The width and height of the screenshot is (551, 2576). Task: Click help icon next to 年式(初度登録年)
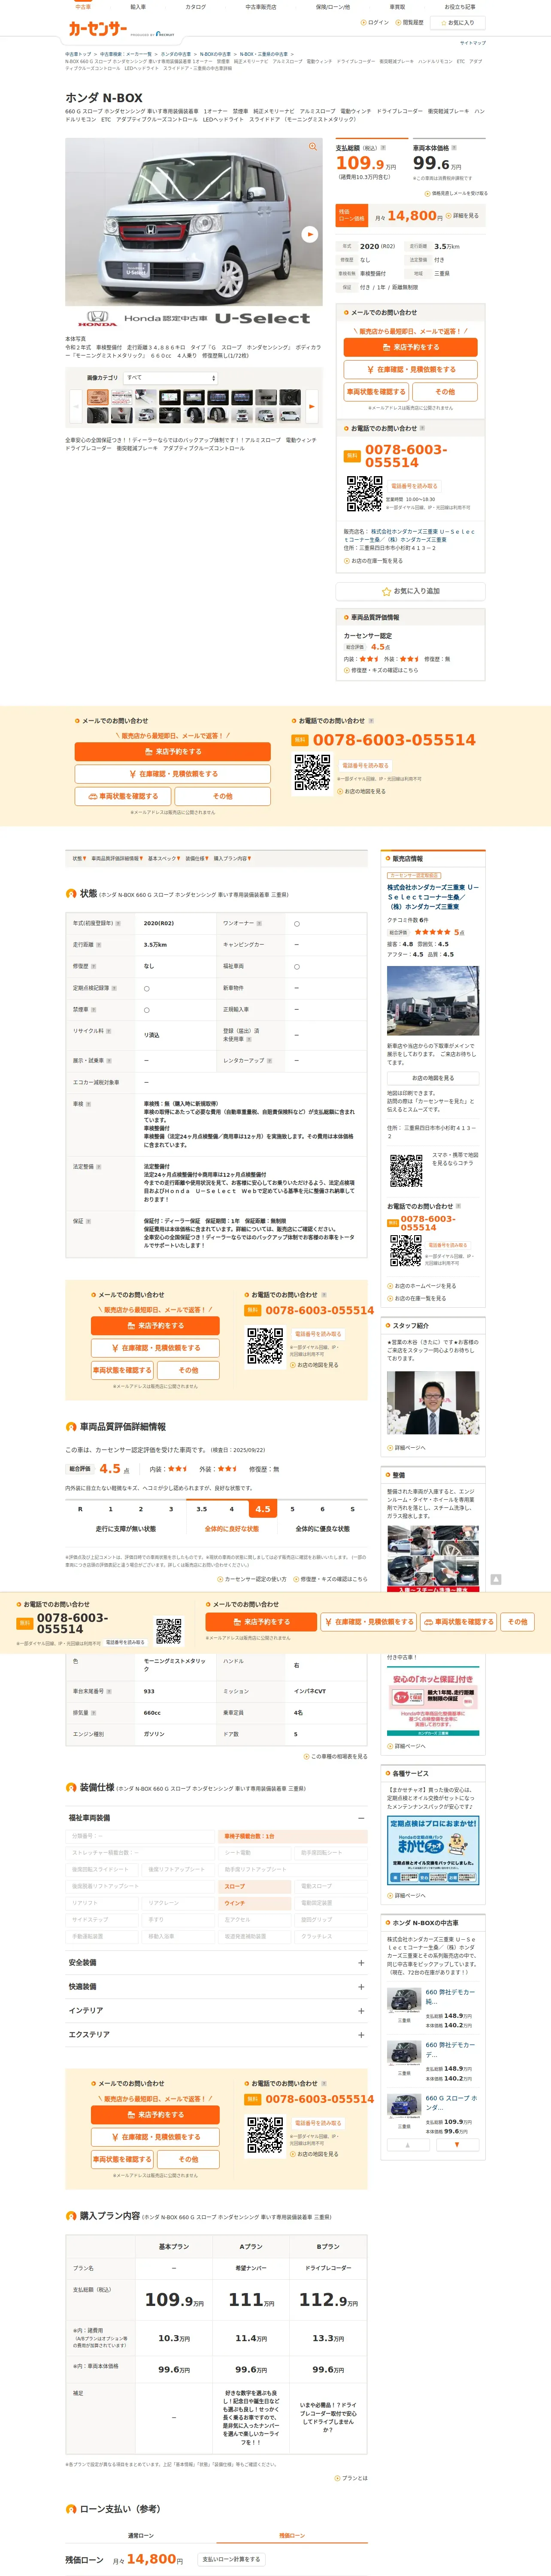point(118,923)
